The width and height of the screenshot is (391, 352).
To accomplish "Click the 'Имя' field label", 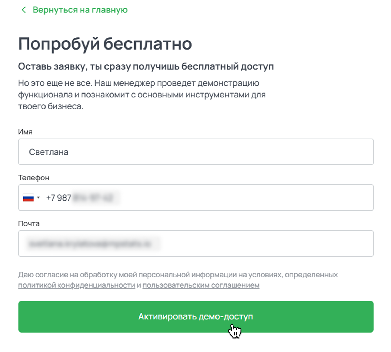I will 25,132.
